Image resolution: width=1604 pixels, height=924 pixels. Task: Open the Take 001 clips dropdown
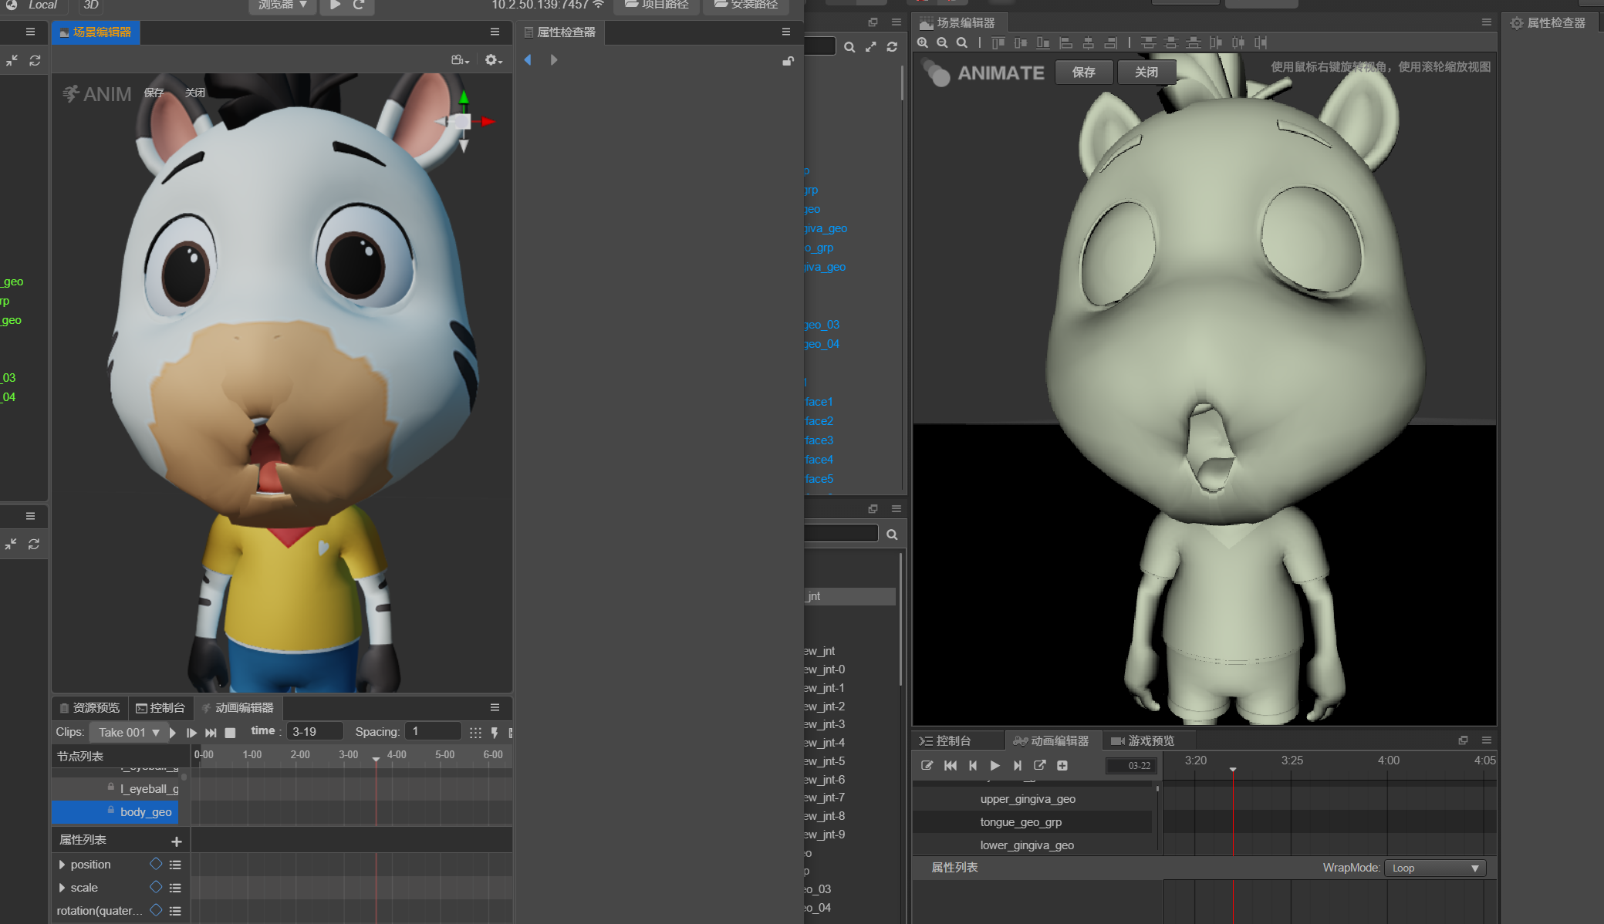[x=128, y=732]
